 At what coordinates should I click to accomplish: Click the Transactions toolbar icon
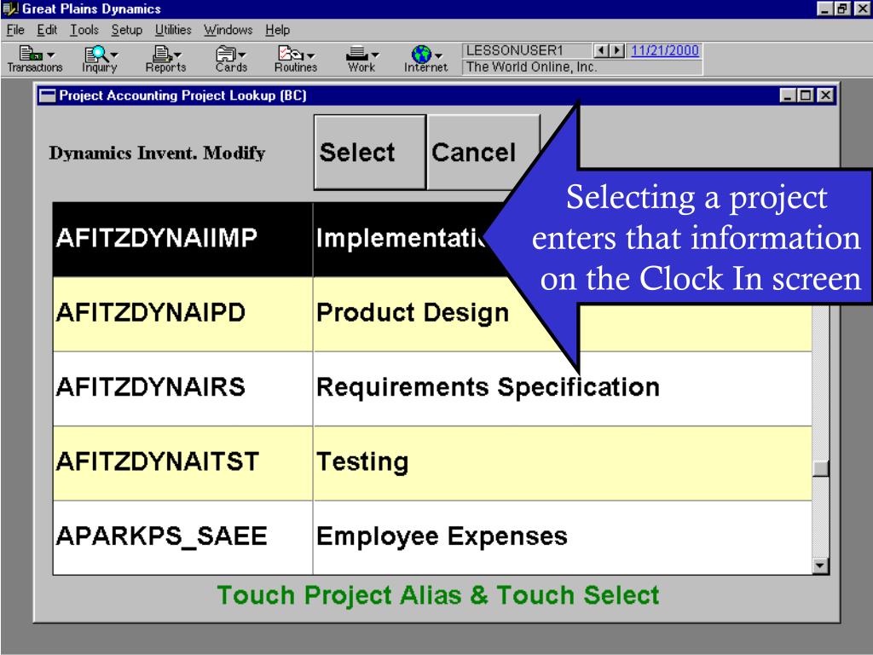pos(31,54)
